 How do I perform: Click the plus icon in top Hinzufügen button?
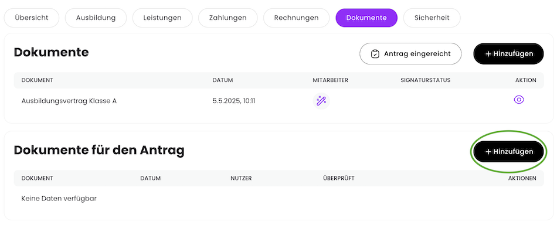tap(488, 54)
